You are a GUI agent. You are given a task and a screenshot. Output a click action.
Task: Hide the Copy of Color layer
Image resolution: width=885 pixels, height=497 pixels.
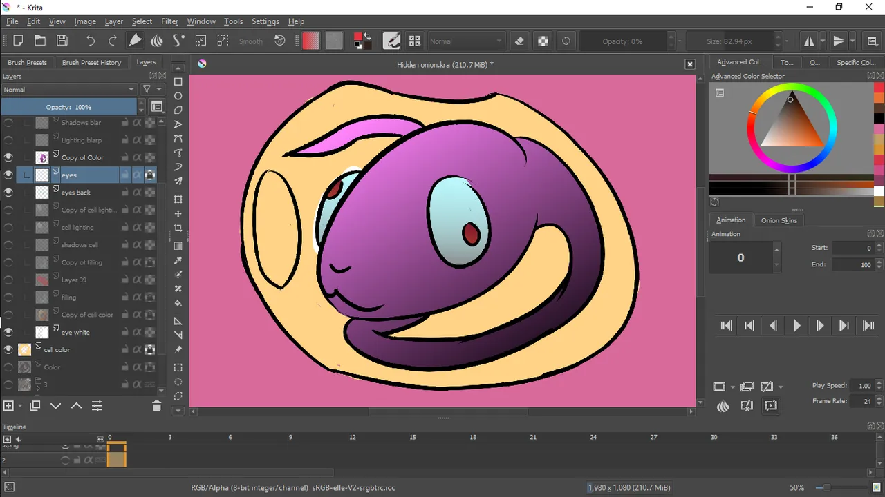click(8, 157)
